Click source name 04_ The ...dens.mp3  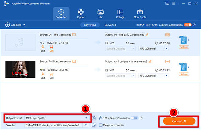pyautogui.click(x=60, y=35)
